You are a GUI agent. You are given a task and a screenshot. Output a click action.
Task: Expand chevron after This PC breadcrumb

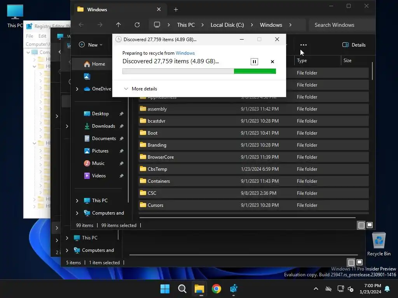pyautogui.click(x=202, y=25)
